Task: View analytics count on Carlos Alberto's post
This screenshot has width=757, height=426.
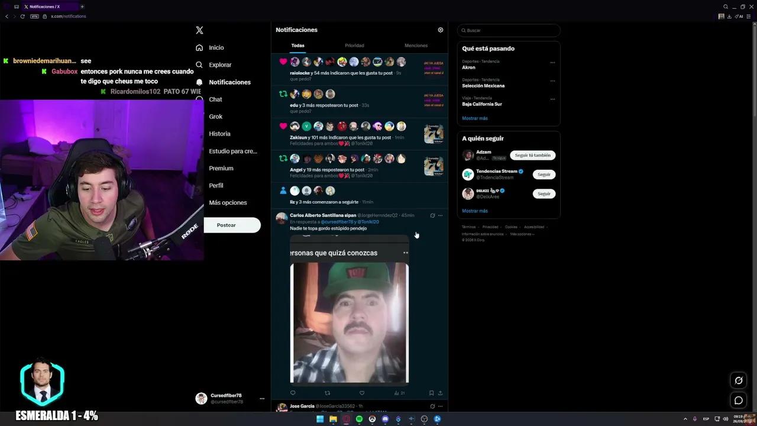Action: [x=399, y=393]
